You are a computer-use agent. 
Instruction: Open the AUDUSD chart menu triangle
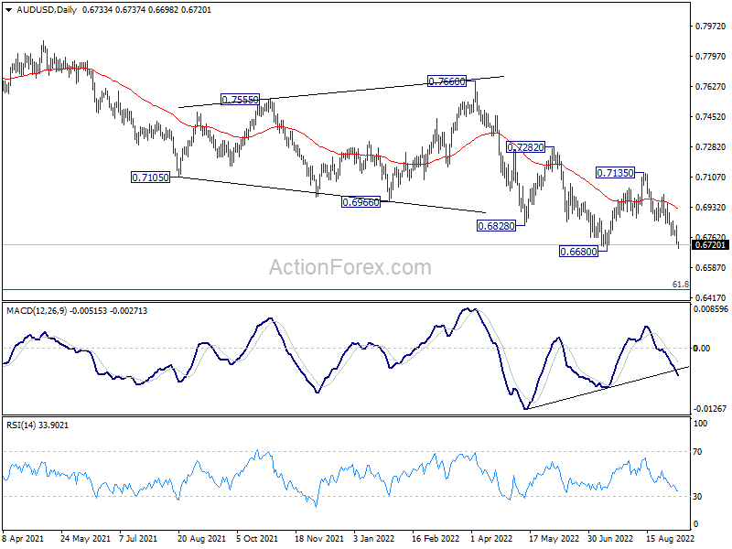pyautogui.click(x=9, y=10)
